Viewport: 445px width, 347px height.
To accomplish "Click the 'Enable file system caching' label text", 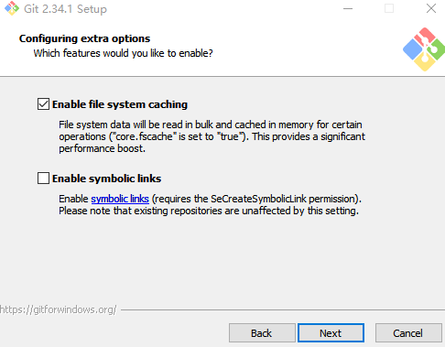I will point(120,104).
